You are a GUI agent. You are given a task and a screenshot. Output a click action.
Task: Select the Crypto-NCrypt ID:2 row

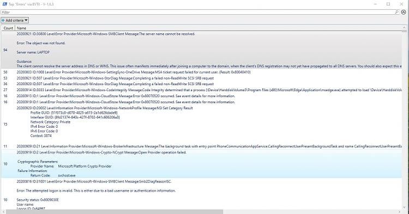click(202, 164)
